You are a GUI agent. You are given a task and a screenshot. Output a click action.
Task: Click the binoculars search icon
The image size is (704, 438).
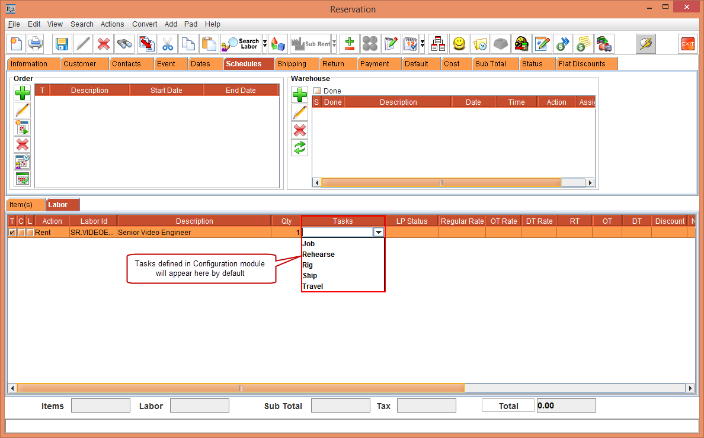(x=124, y=44)
